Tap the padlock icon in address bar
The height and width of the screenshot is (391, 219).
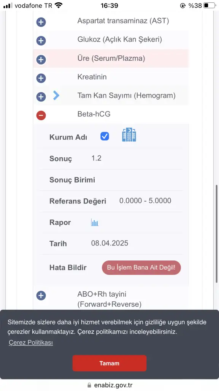tap(89, 385)
